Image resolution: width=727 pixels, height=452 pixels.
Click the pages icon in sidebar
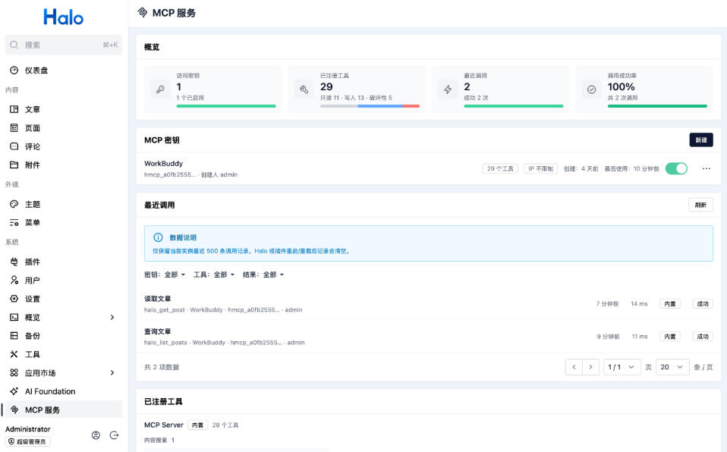[14, 128]
